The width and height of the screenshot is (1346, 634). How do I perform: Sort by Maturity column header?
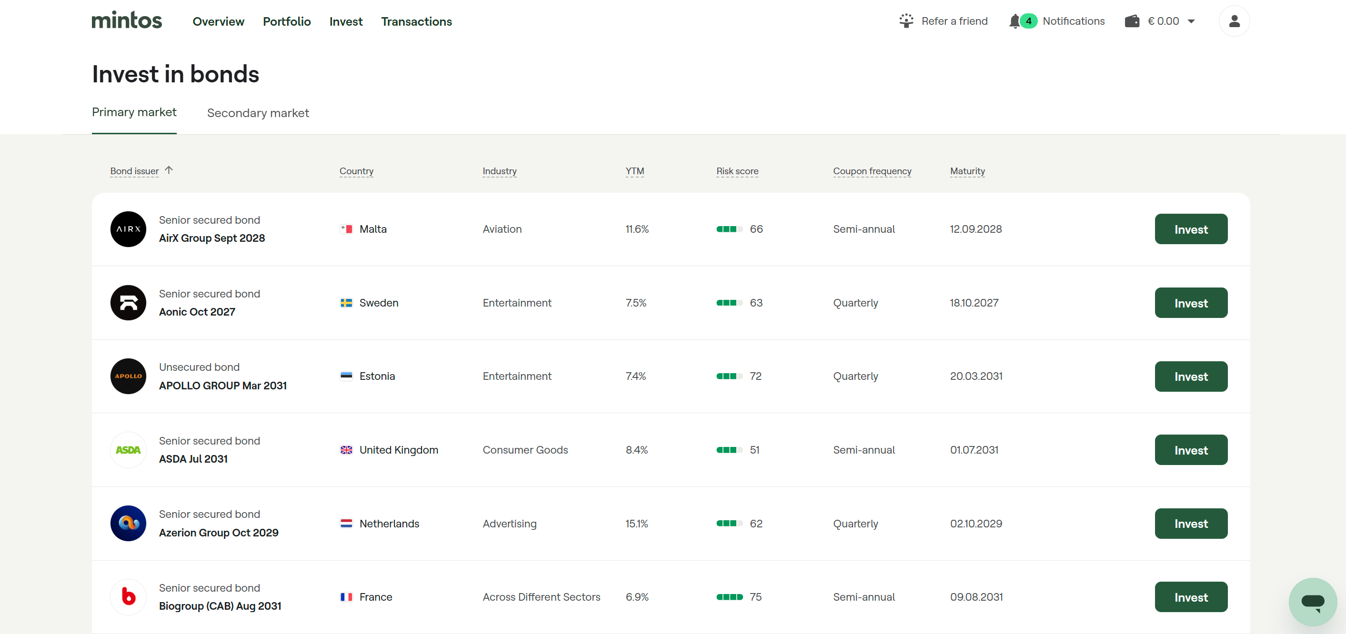[x=967, y=171]
